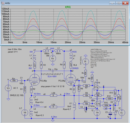130x123 pixels.
Task: Click the IC1a LT1014 op-amp symbol
Action: (97, 87)
